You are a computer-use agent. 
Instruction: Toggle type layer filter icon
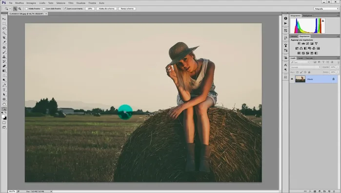tap(323, 62)
